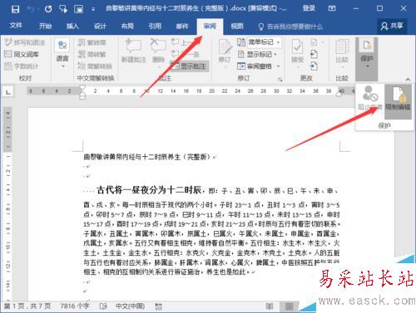Expand the Quick Access Toolbar customize arrow
The width and height of the screenshot is (416, 313).
pyautogui.click(x=93, y=9)
